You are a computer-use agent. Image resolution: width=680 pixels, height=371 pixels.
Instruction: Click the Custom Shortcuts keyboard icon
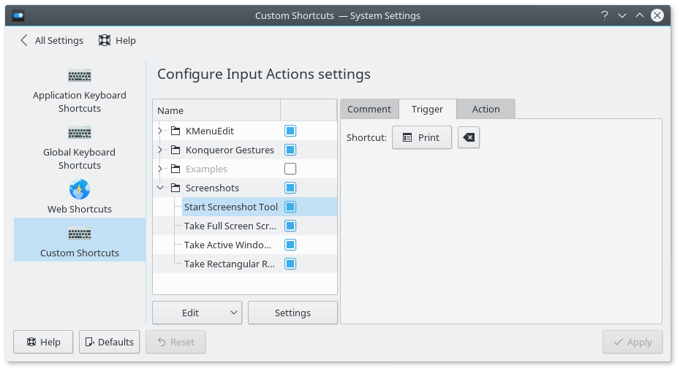[x=80, y=234]
